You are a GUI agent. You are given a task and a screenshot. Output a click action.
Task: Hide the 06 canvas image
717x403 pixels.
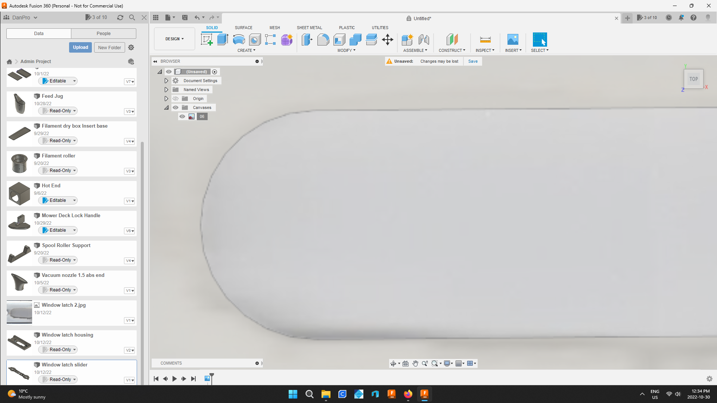[x=182, y=116]
